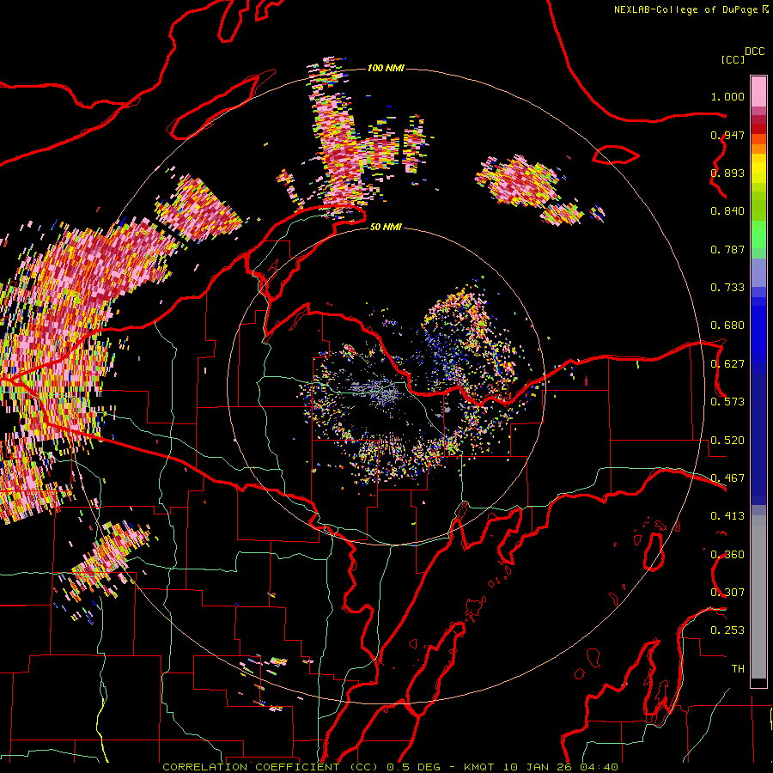Screen dimensions: 773x773
Task: Click the 0.787 scale value
Action: click(x=727, y=249)
